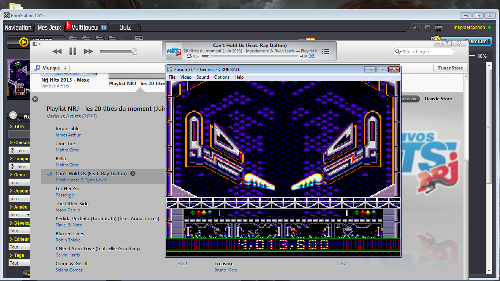Select the song The Other Side
The height and width of the screenshot is (281, 500).
point(72,204)
